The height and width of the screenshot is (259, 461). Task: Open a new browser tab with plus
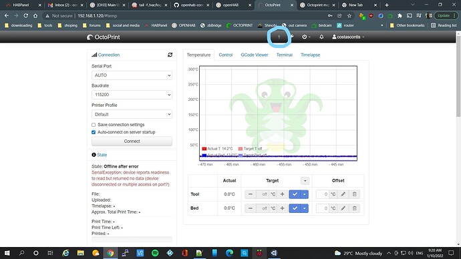tap(387, 5)
